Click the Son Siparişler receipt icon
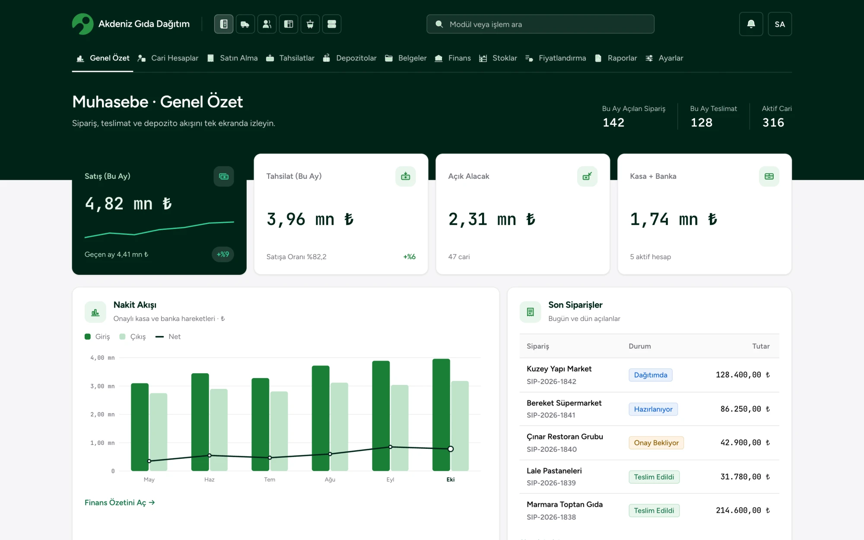This screenshot has height=540, width=864. [x=530, y=312]
